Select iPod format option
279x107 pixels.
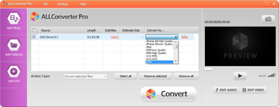coord(160,47)
